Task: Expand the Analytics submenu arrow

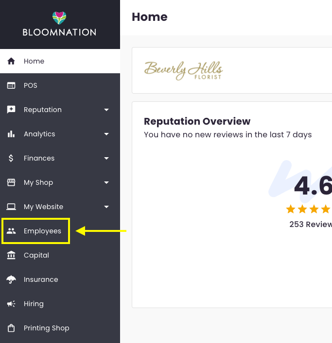Action: (x=106, y=134)
